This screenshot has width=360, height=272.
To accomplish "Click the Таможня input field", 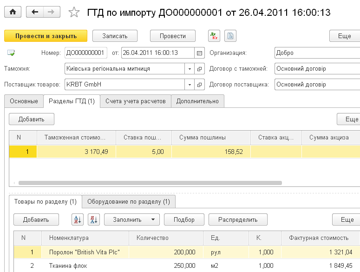I will [x=124, y=69].
